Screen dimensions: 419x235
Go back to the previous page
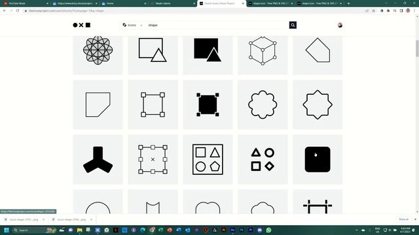(5, 10)
